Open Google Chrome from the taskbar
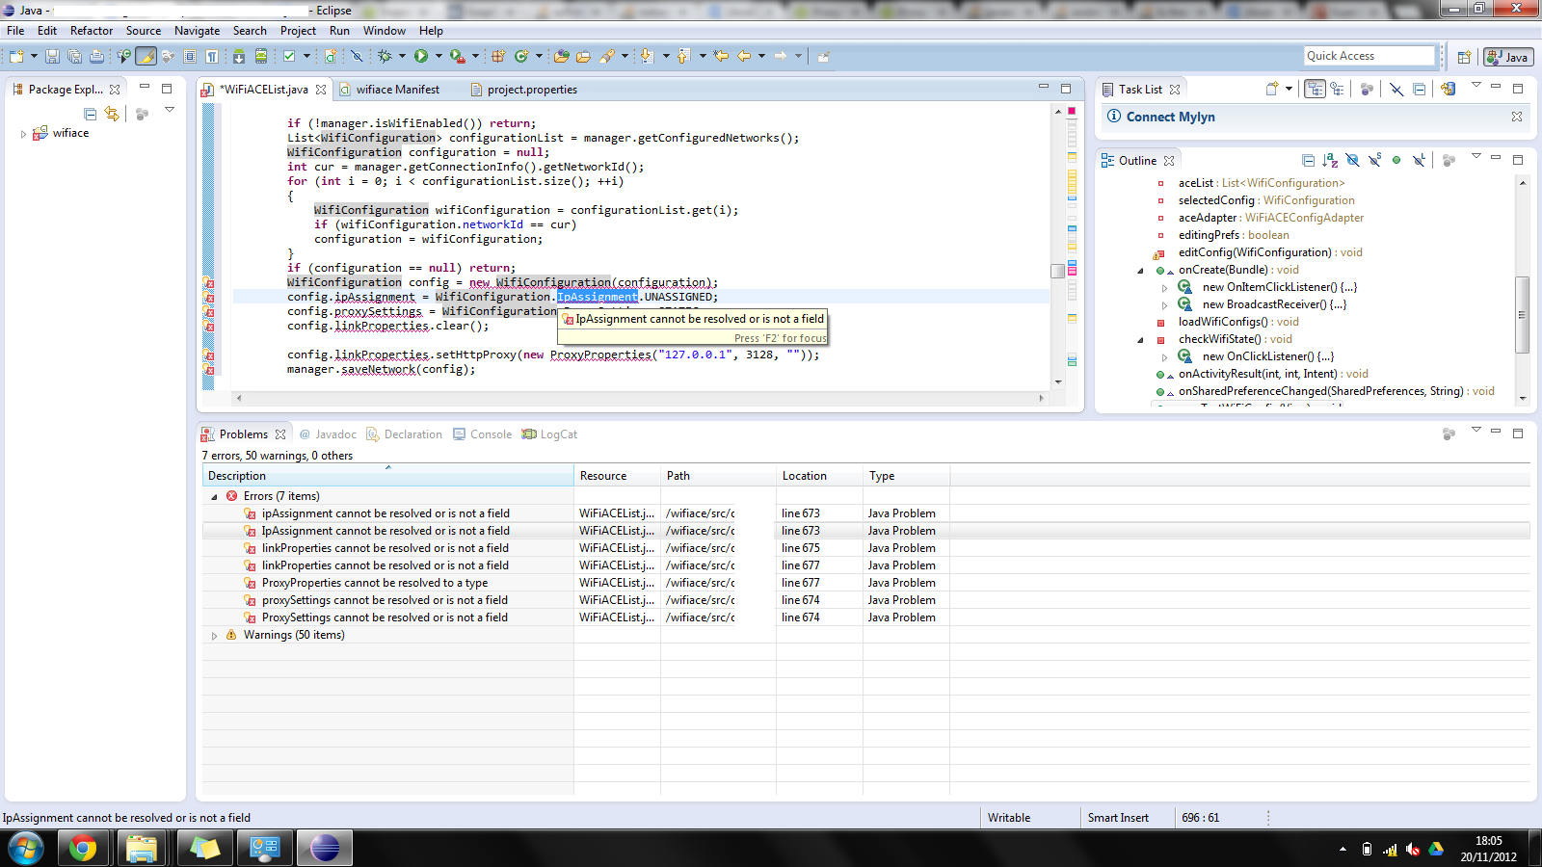The height and width of the screenshot is (867, 1542). tap(82, 848)
